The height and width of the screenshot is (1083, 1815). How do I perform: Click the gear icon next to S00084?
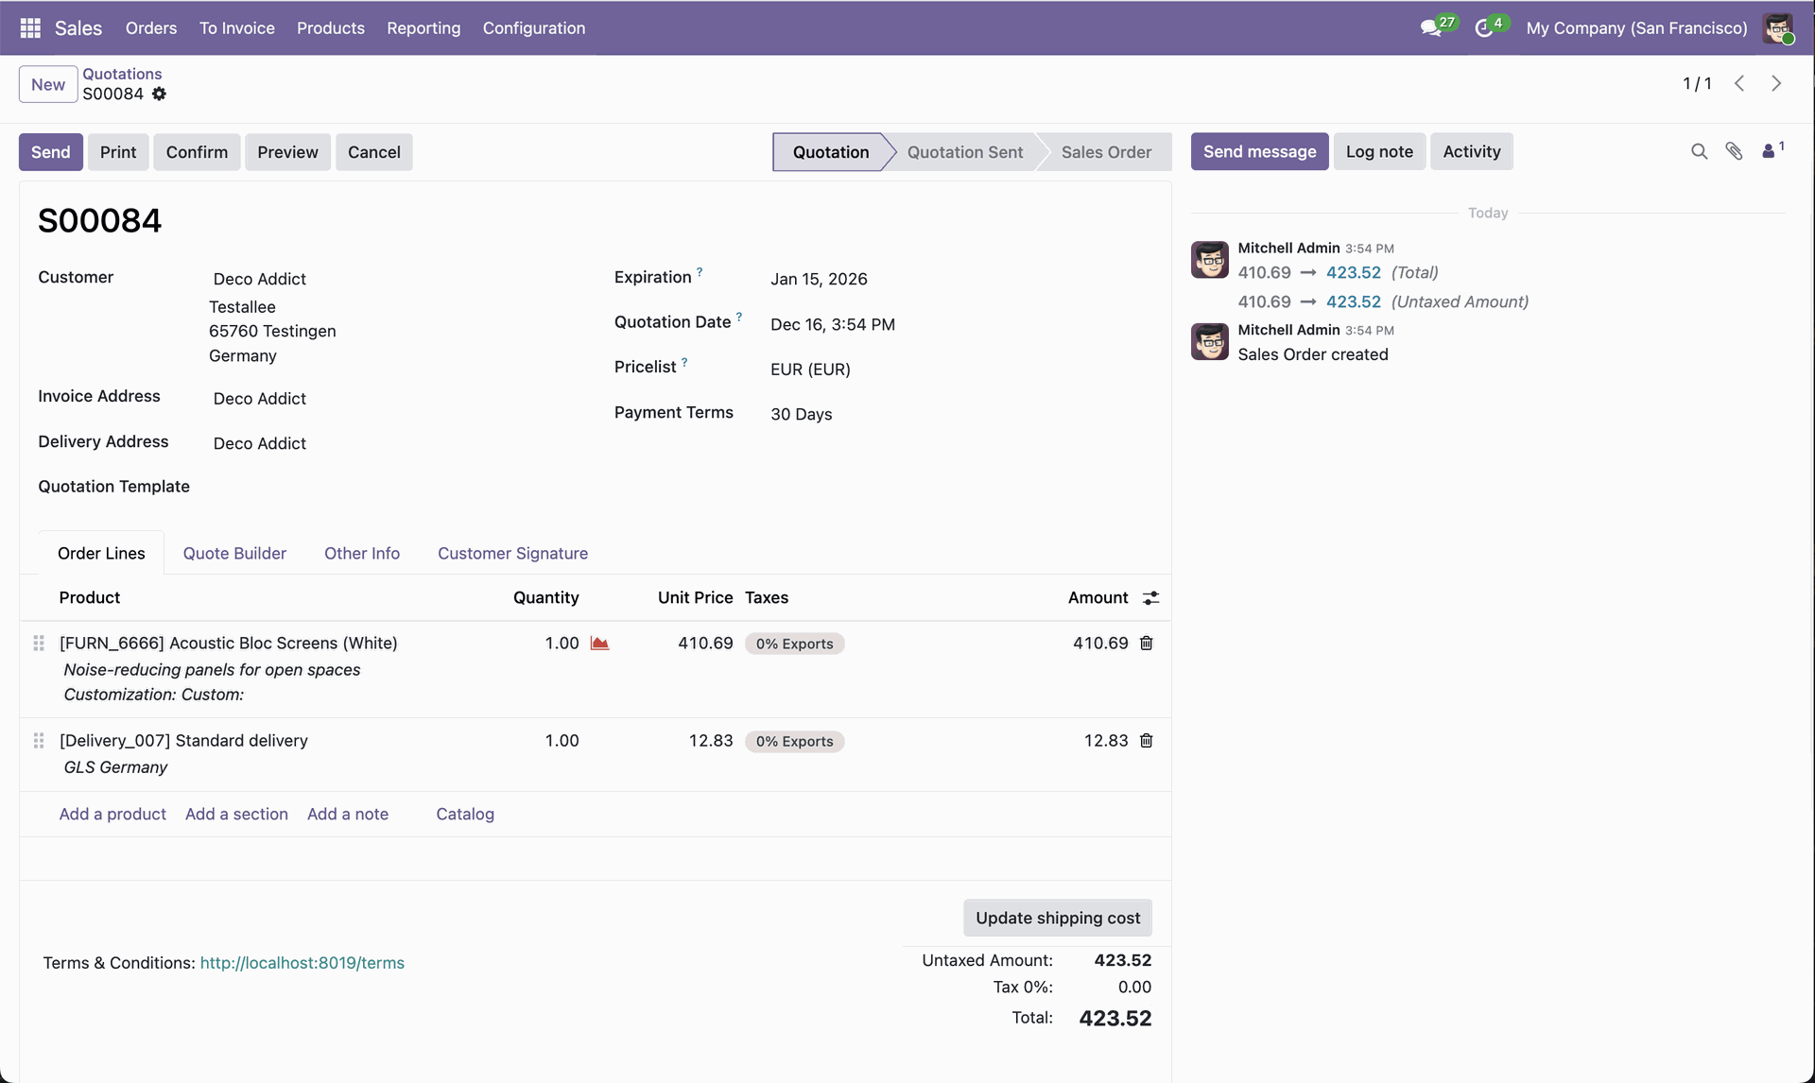159,94
